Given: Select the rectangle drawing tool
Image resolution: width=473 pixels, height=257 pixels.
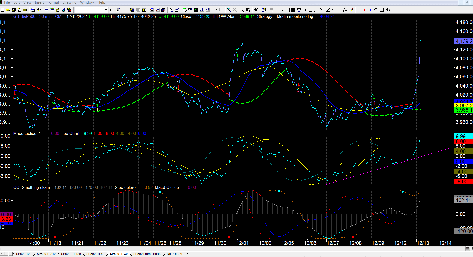Looking at the screenshot, I should (x=382, y=10).
